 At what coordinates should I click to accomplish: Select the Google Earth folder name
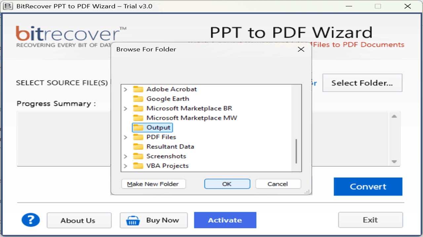[x=168, y=99]
